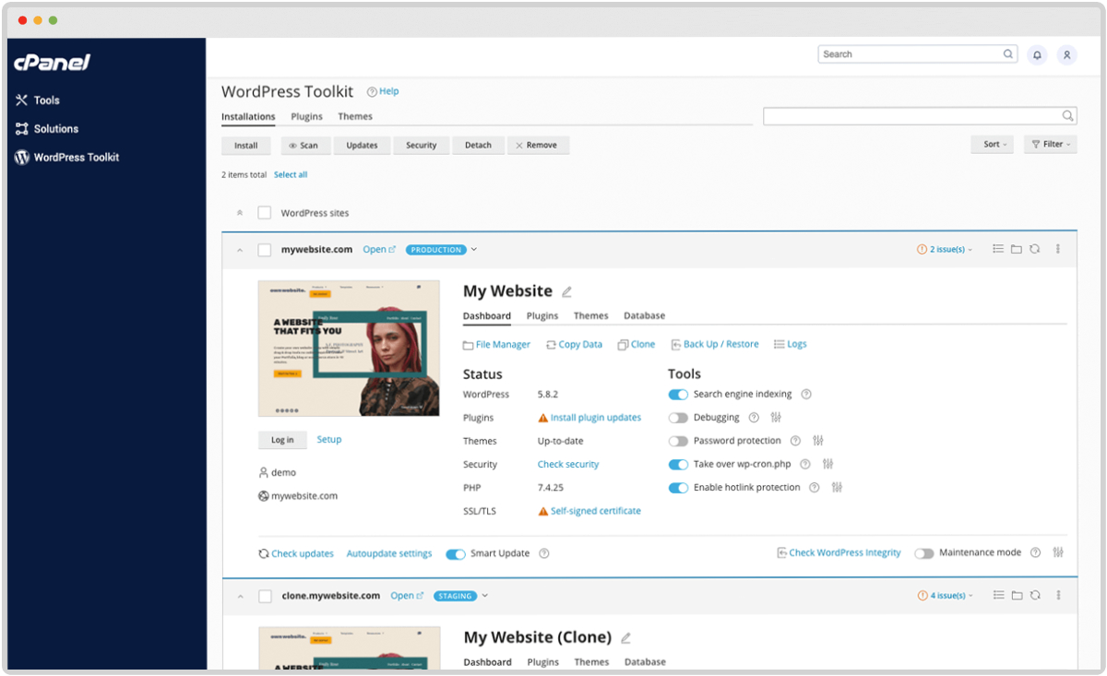Viewport: 1107px width, 676px height.
Task: Open Database tab for My Website
Action: tap(644, 316)
